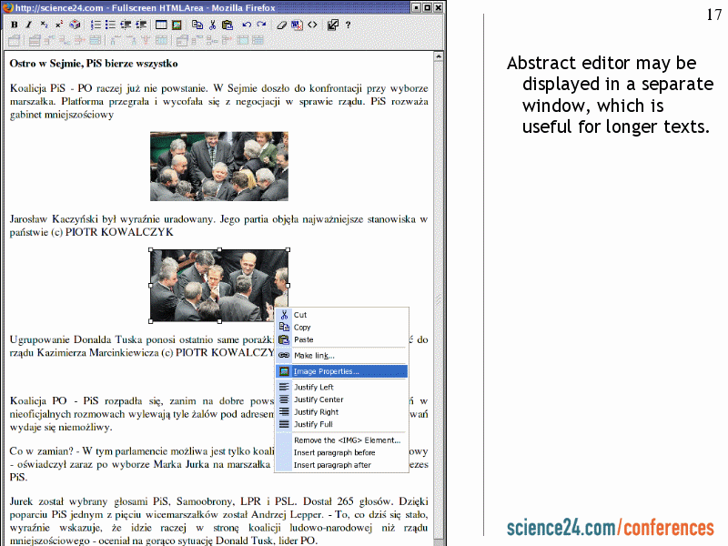Toggle bold formatting in the toolbar
Viewport: 728px width, 546px height.
[x=15, y=25]
